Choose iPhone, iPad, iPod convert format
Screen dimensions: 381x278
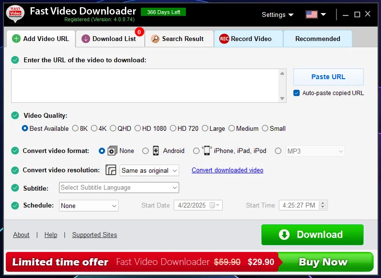(x=197, y=151)
